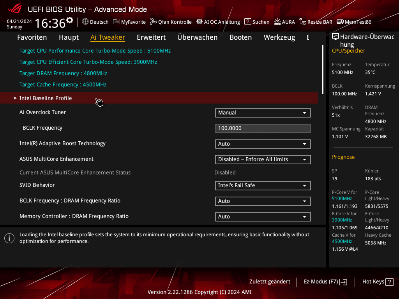The width and height of the screenshot is (399, 299).
Task: Switch to Ez-Modus (F7)
Action: click(326, 282)
